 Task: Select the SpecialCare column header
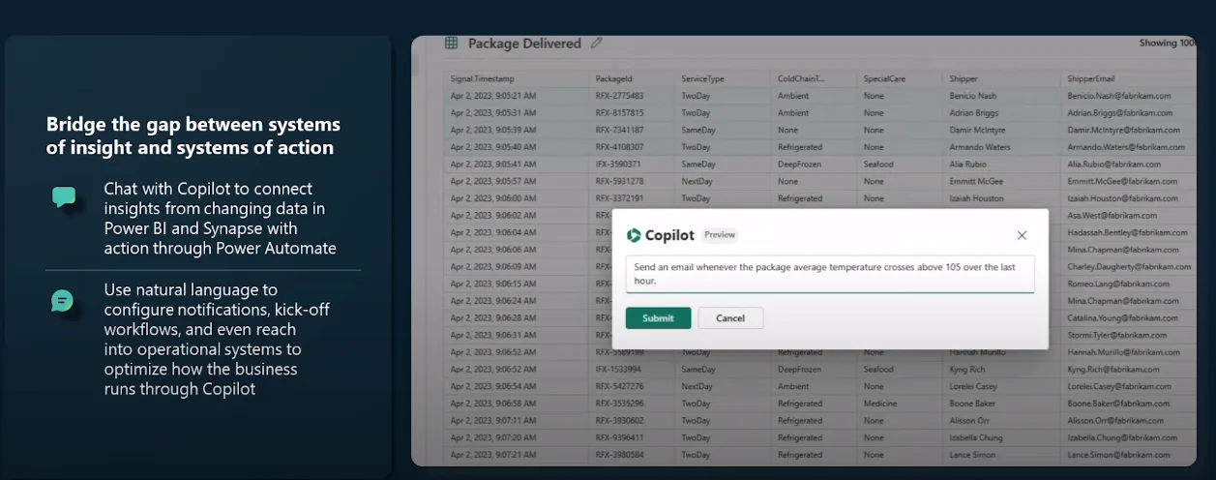click(886, 78)
